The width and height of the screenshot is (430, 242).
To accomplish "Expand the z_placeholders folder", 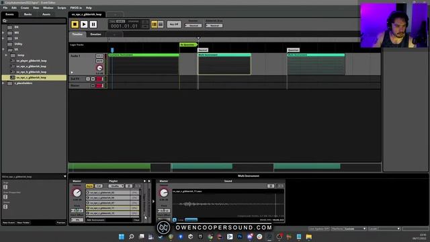I will [3, 83].
